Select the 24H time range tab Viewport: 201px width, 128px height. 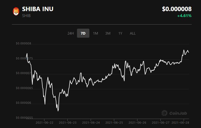[x=71, y=33]
